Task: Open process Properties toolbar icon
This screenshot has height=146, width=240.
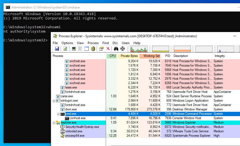Action: [101, 49]
